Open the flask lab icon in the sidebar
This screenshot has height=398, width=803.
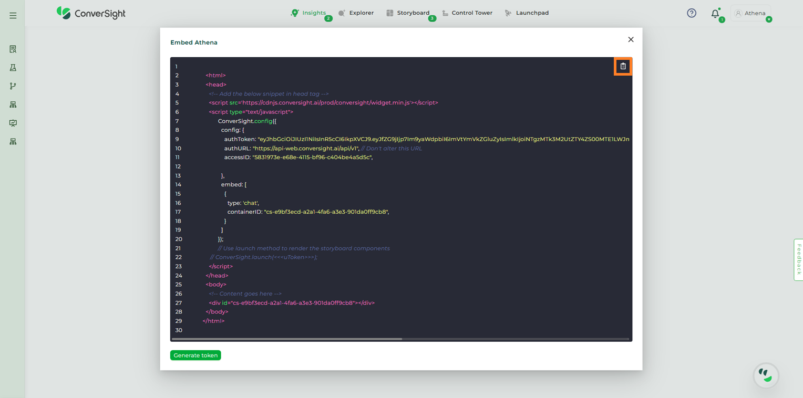pyautogui.click(x=13, y=68)
